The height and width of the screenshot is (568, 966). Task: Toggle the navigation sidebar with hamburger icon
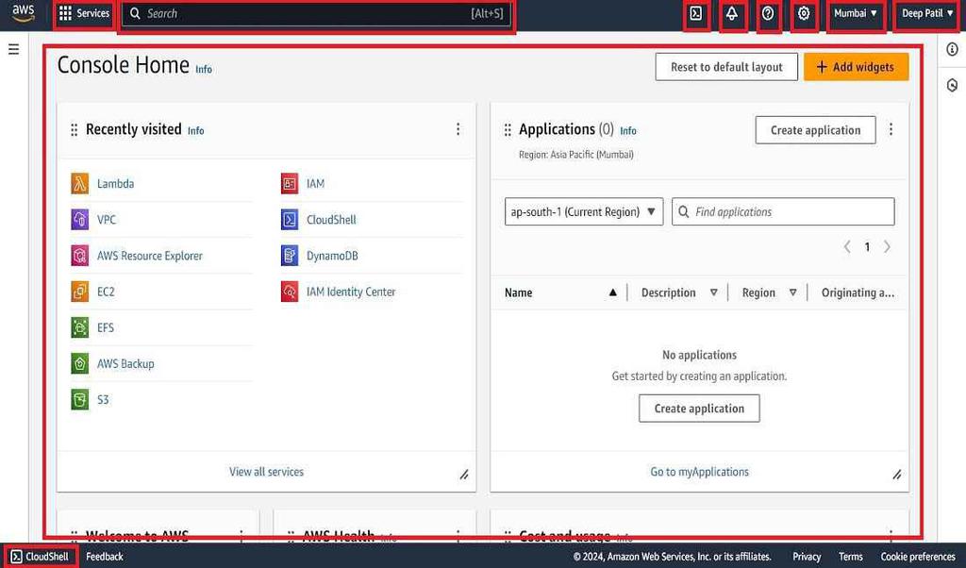13,50
